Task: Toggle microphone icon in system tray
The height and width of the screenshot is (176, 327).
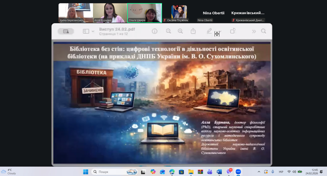Action: pos(273,172)
